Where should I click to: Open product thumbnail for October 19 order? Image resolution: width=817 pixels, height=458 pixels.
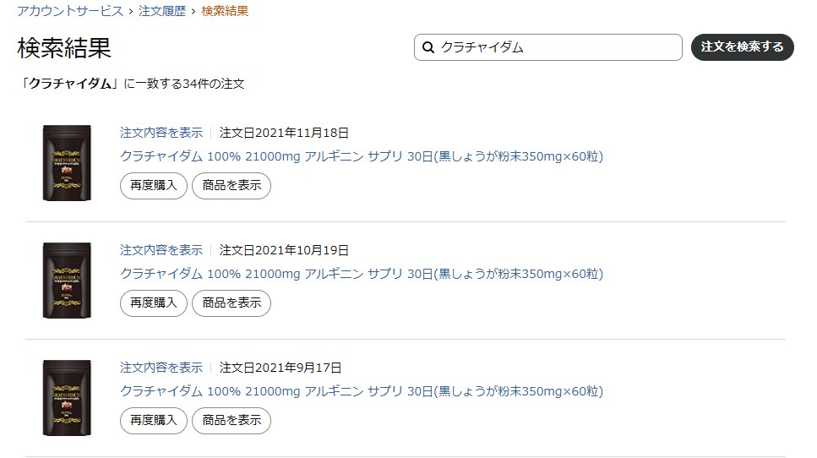coord(66,281)
